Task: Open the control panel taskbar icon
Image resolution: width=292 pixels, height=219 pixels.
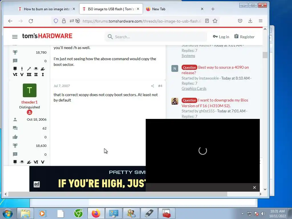Action: [113, 213]
